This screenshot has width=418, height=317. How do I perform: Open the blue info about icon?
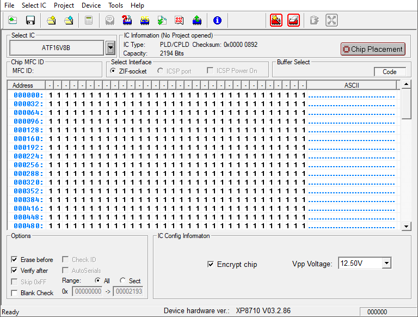(x=217, y=21)
